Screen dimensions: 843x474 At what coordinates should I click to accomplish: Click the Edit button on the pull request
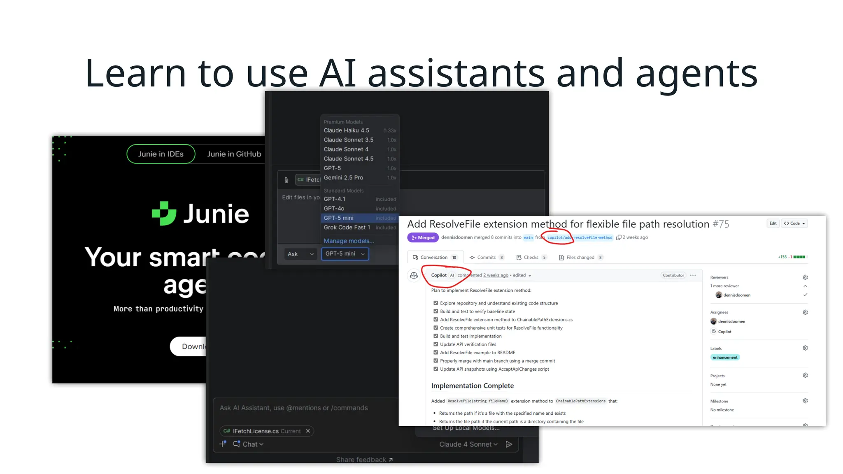(x=773, y=223)
